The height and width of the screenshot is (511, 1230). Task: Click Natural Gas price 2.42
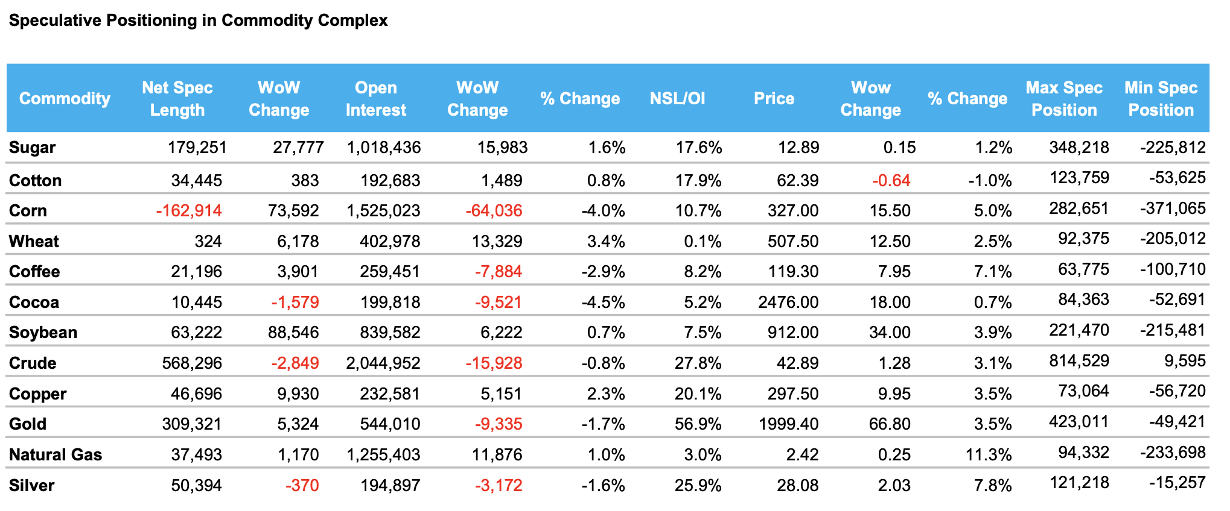coord(803,455)
